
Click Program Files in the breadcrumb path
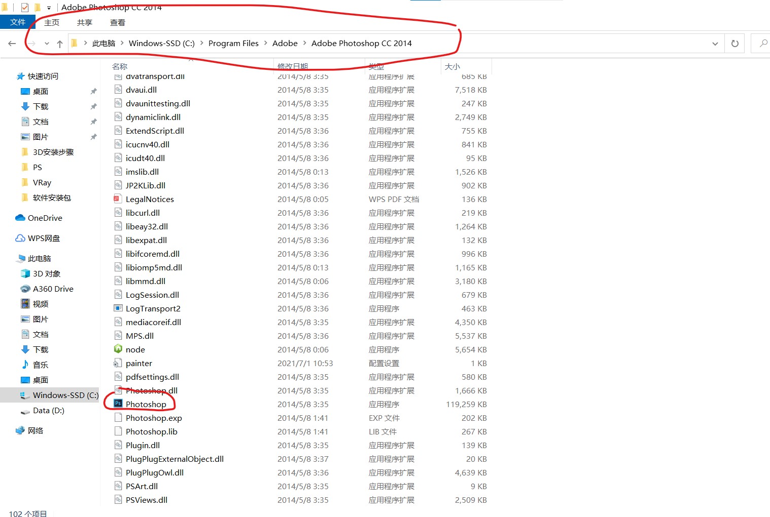(x=233, y=44)
